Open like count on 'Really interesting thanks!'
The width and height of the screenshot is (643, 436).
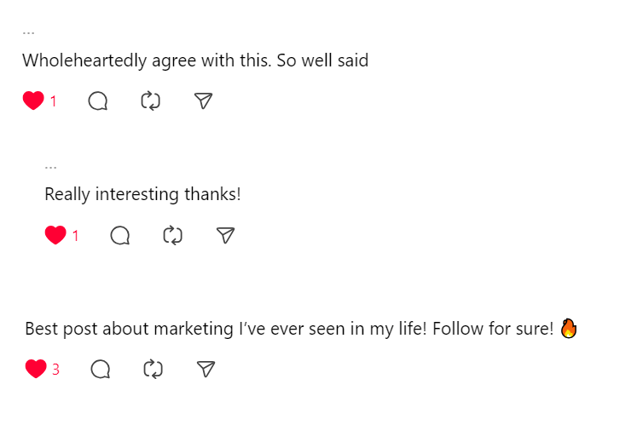tap(75, 236)
